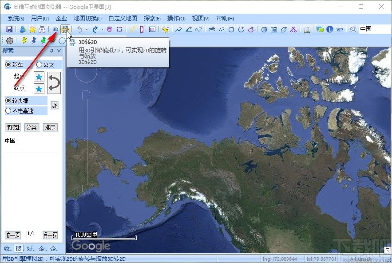Open the 操作(O) menu
The image size is (392, 263).
click(176, 19)
